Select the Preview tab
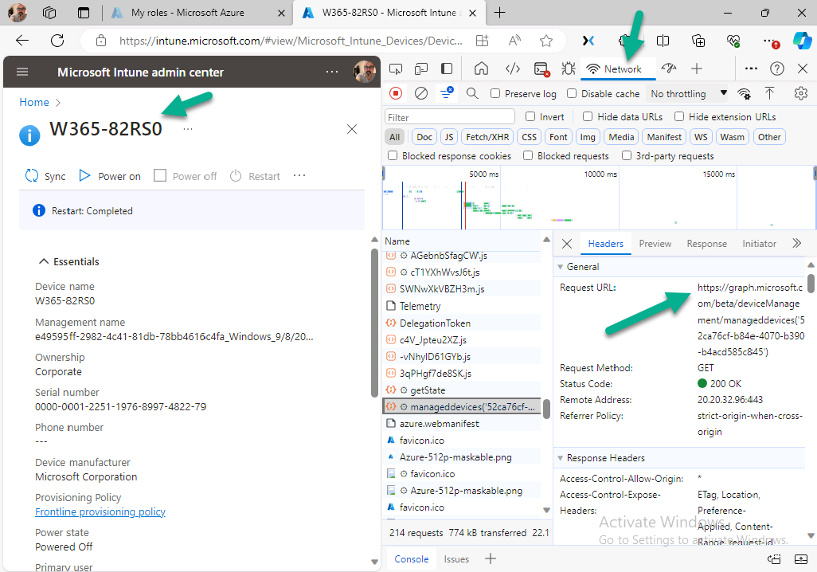Image resolution: width=817 pixels, height=572 pixels. tap(655, 244)
